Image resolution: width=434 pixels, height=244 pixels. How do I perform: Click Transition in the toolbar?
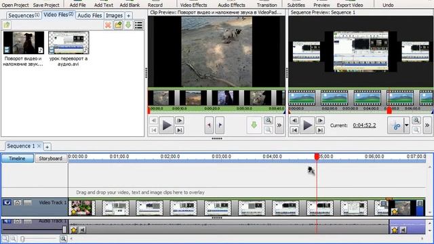[267, 5]
